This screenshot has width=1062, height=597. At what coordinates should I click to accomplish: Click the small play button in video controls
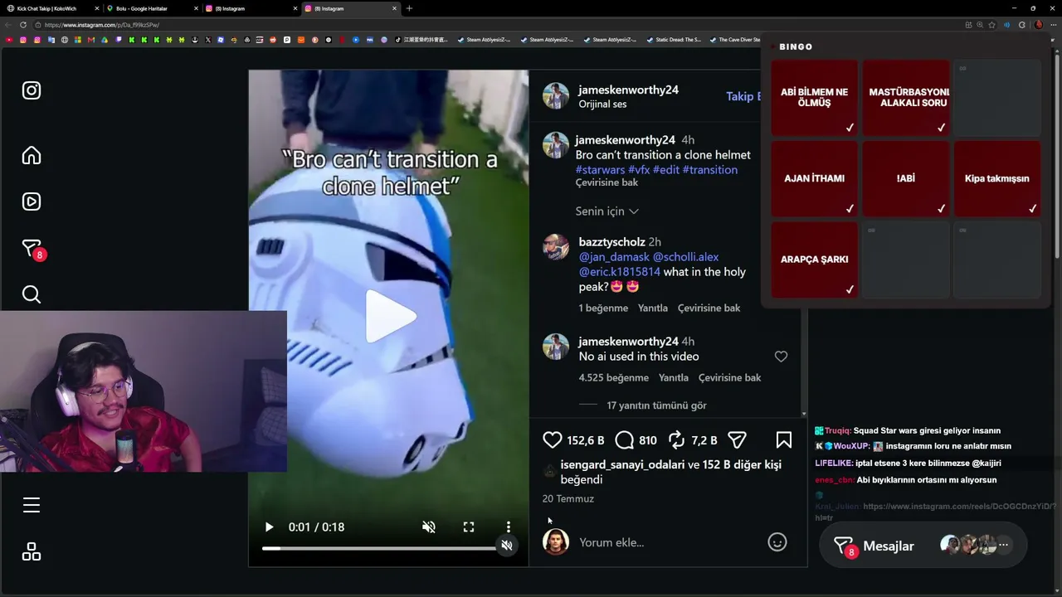(x=269, y=527)
